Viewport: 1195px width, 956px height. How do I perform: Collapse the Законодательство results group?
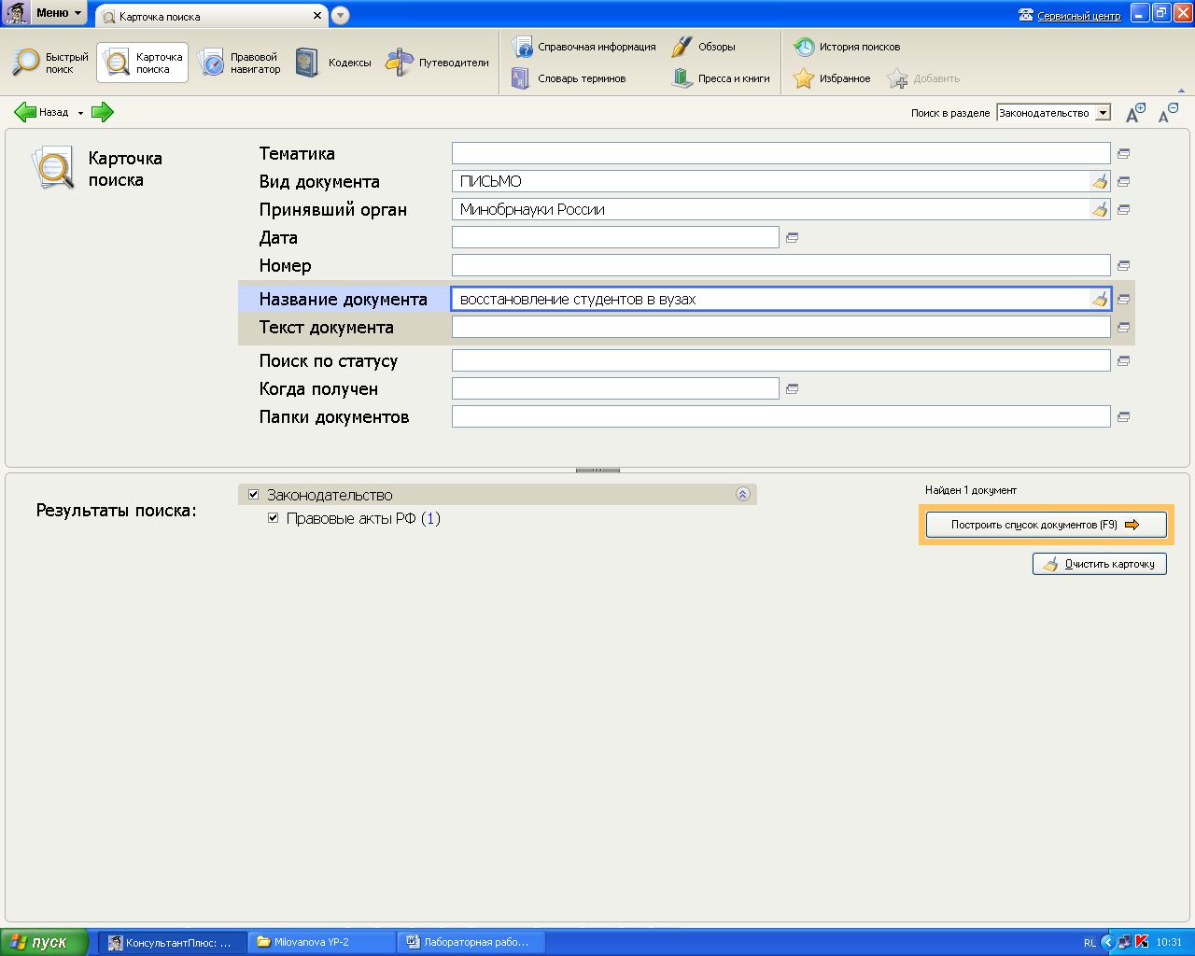click(x=743, y=495)
